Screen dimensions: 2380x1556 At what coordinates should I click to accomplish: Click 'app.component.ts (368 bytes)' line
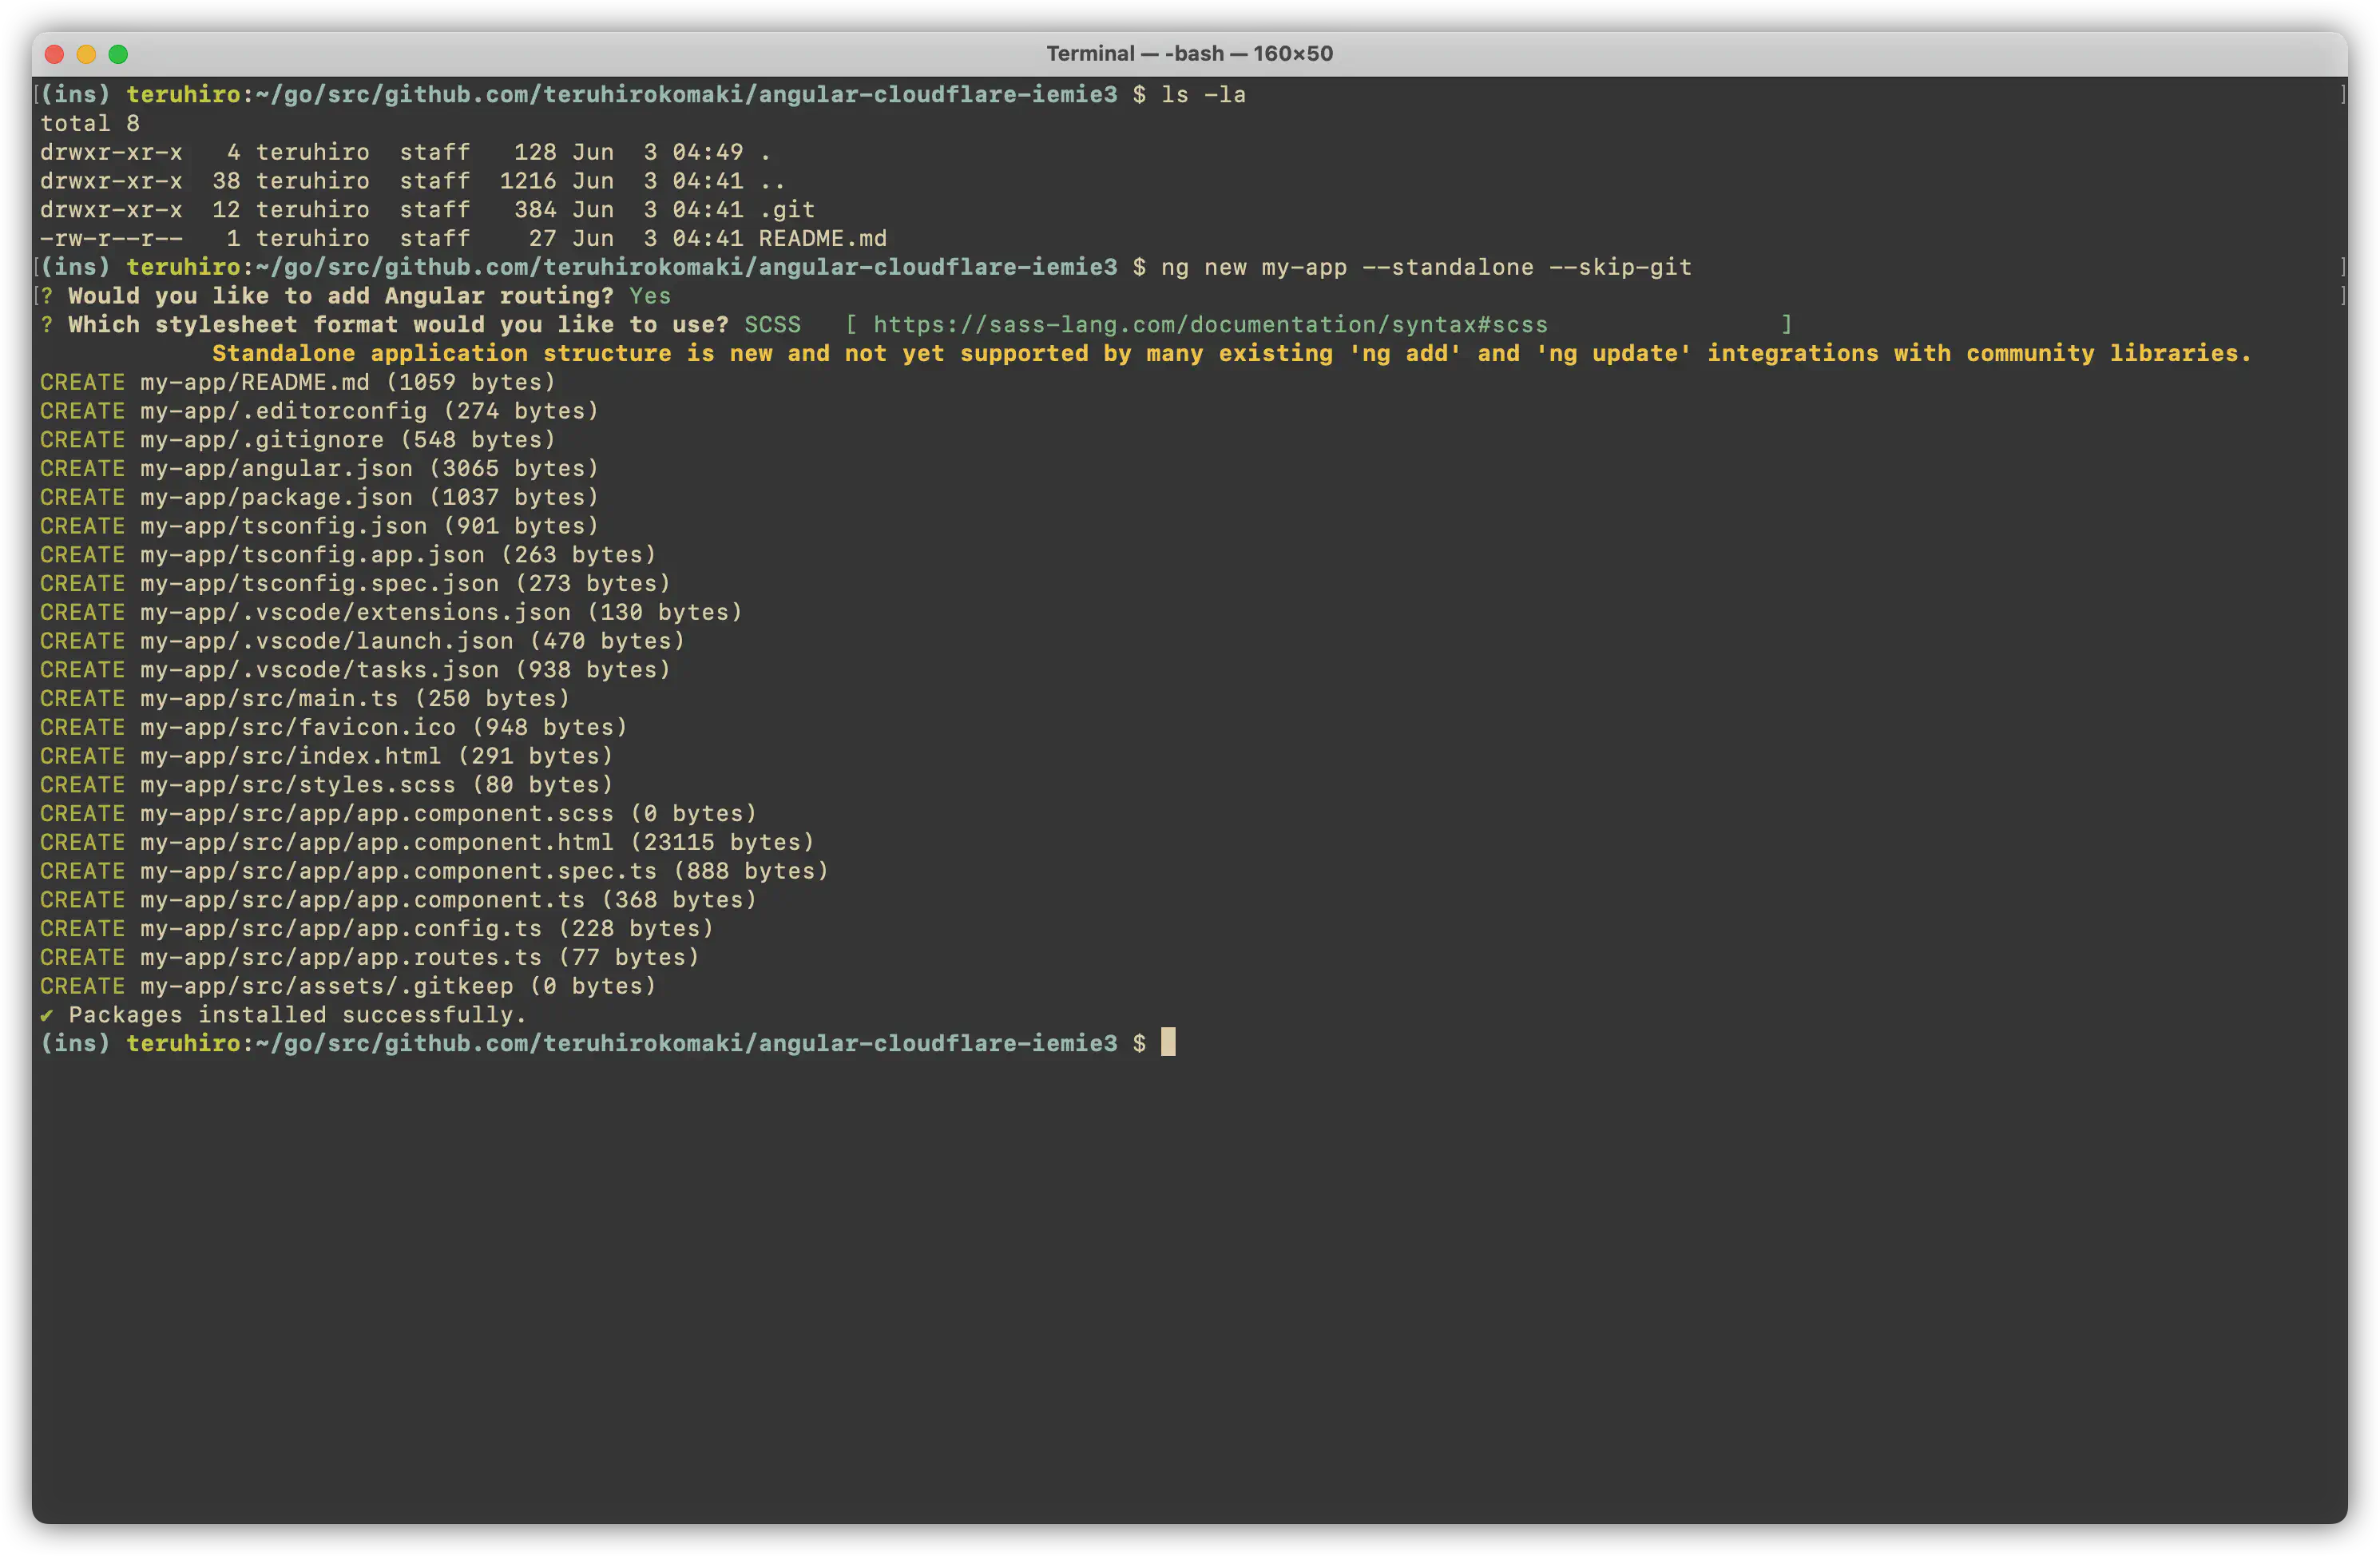coord(398,900)
